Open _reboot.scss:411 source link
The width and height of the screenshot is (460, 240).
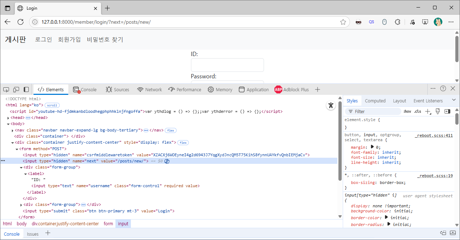pos(434,135)
